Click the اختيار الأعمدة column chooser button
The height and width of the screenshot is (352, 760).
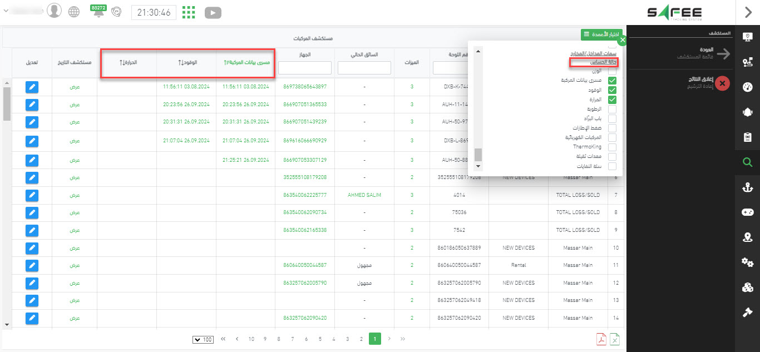[x=601, y=34]
